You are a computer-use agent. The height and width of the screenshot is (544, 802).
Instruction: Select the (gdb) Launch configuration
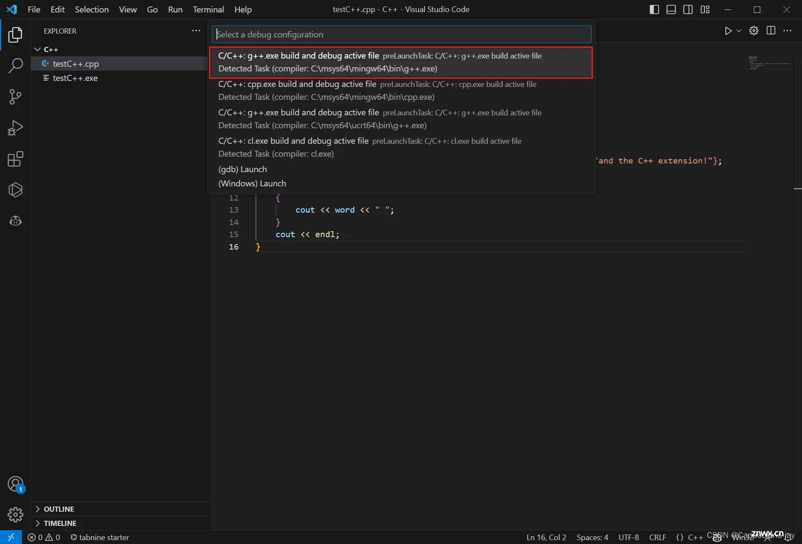click(x=401, y=169)
